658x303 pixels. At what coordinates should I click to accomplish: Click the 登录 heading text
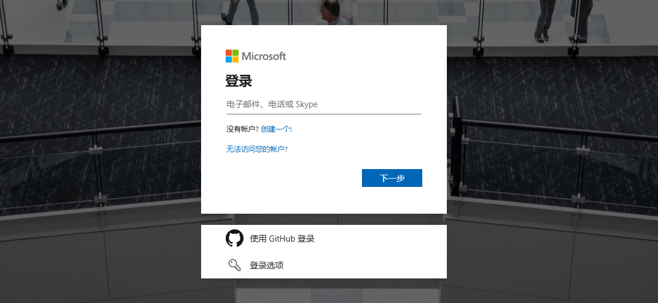239,81
